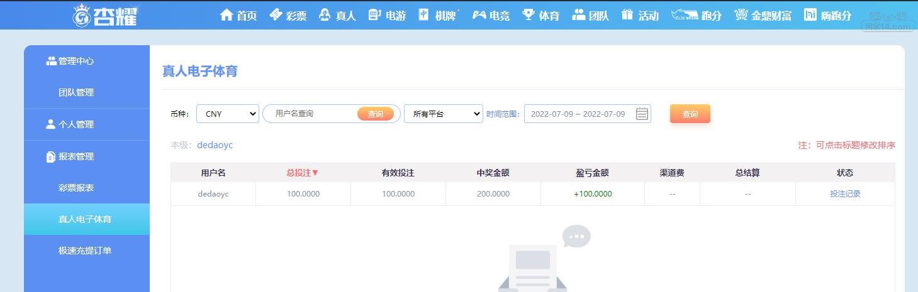Go to the 电竞 section
This screenshot has height=292, width=918.
500,16
